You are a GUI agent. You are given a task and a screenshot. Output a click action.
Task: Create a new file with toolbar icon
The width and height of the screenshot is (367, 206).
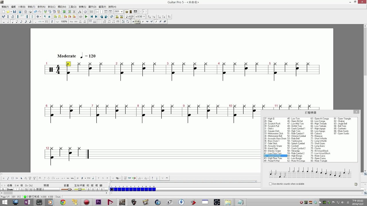click(4, 12)
